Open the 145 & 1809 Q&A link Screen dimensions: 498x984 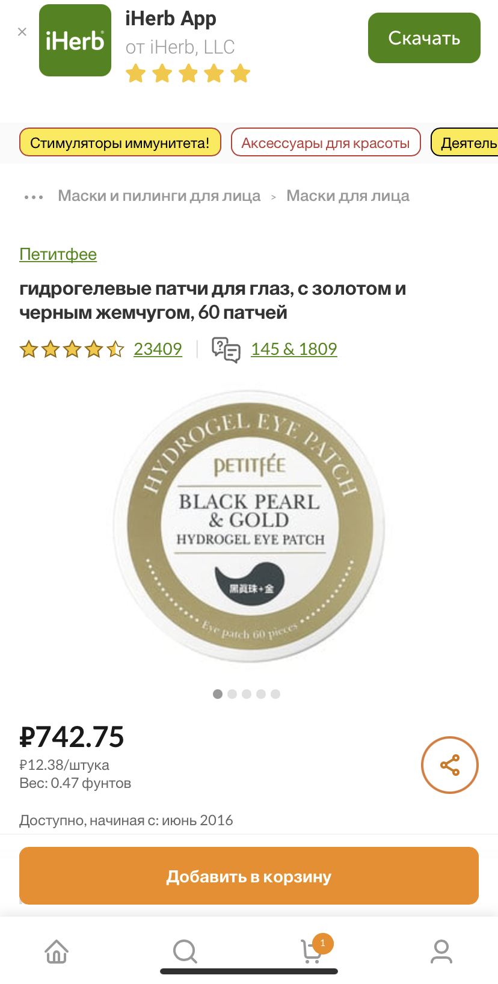(x=294, y=349)
